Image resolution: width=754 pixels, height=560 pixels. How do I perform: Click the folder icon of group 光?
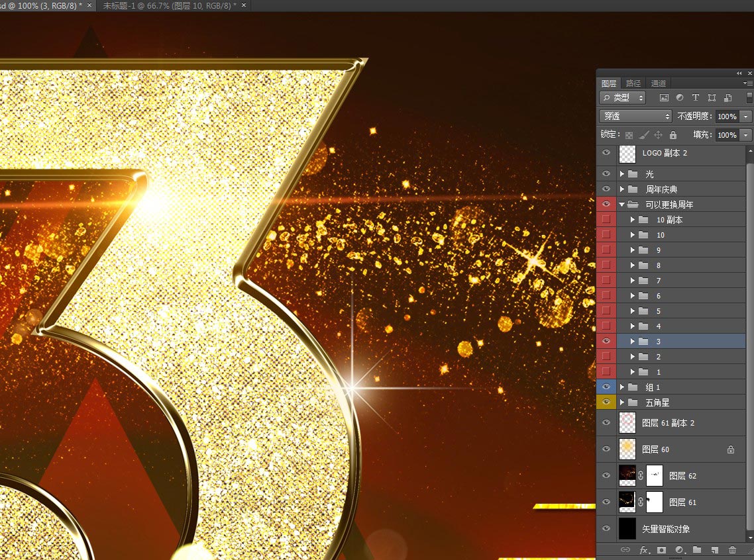pyautogui.click(x=633, y=173)
